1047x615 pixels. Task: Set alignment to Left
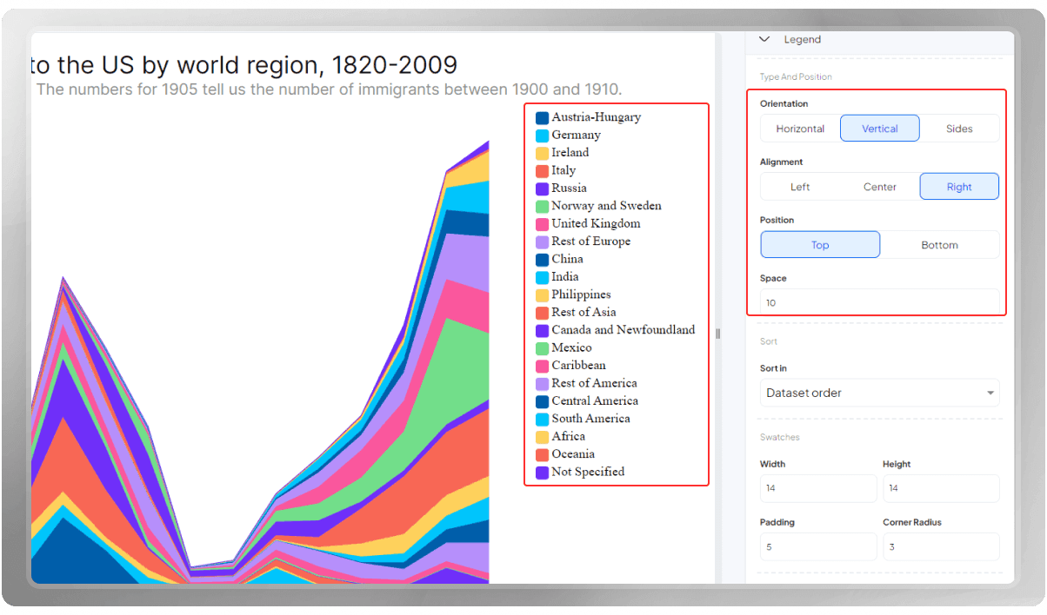click(x=800, y=187)
